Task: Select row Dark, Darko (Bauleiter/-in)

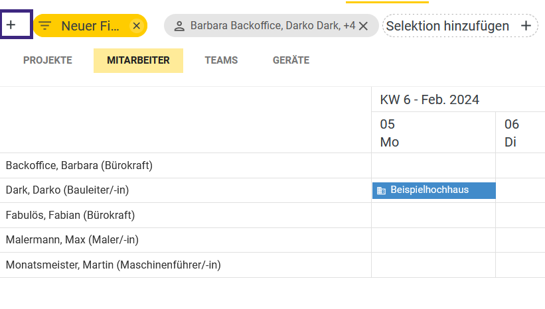Action: [x=67, y=190]
